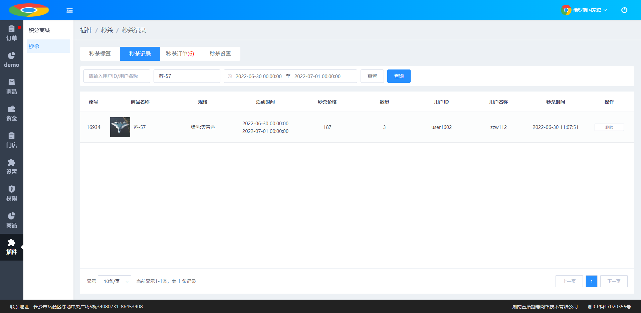Switch to the 秒杀标签 tab
Image resolution: width=641 pixels, height=313 pixels.
(100, 54)
